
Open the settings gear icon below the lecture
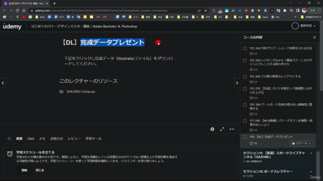click(x=212, y=129)
